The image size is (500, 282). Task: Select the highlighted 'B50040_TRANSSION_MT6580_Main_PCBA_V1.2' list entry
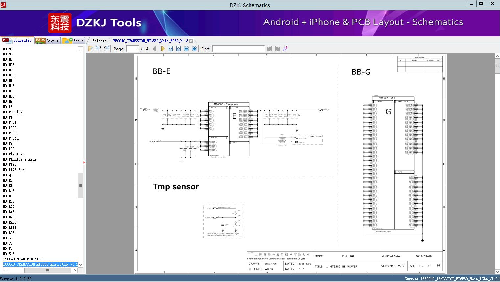coord(40,264)
